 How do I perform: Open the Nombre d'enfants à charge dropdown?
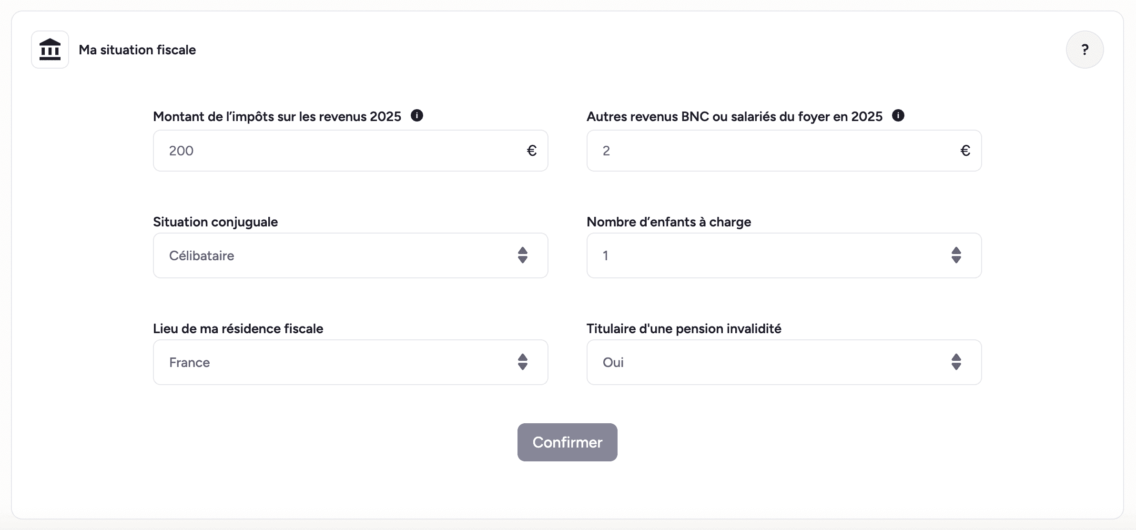tap(767, 255)
